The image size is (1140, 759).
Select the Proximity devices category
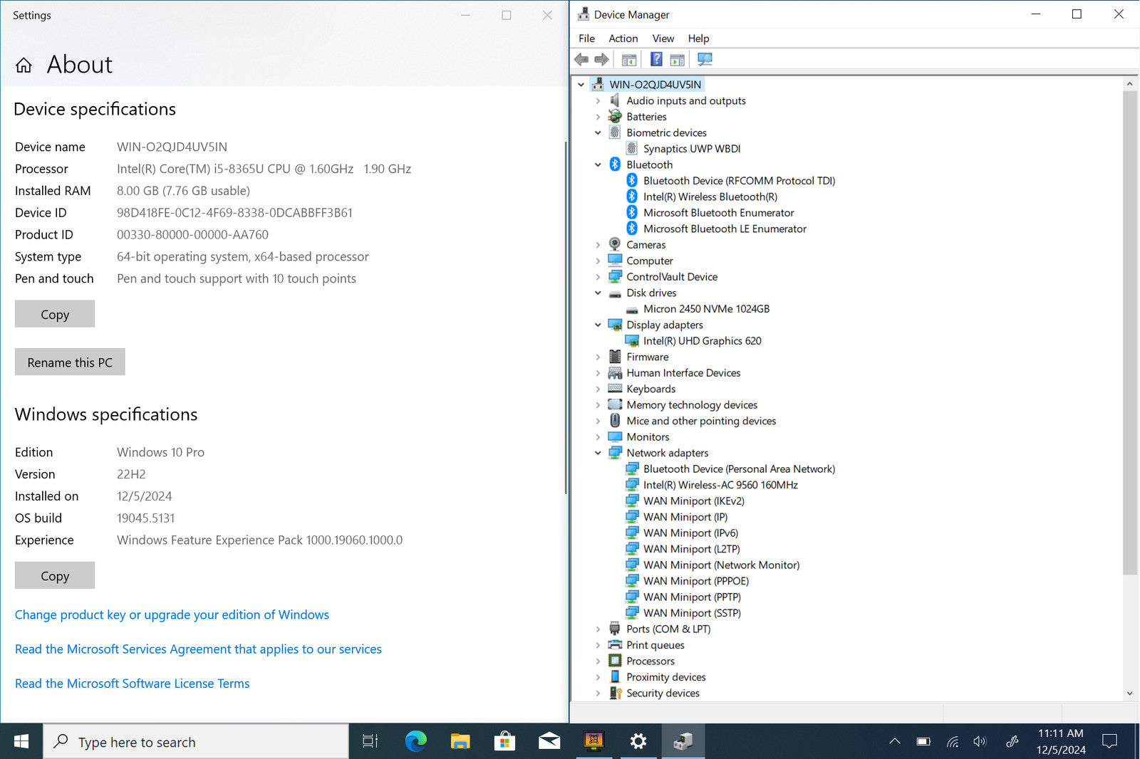point(666,677)
